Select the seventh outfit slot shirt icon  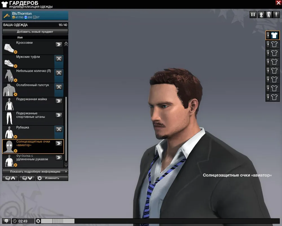coord(274,88)
